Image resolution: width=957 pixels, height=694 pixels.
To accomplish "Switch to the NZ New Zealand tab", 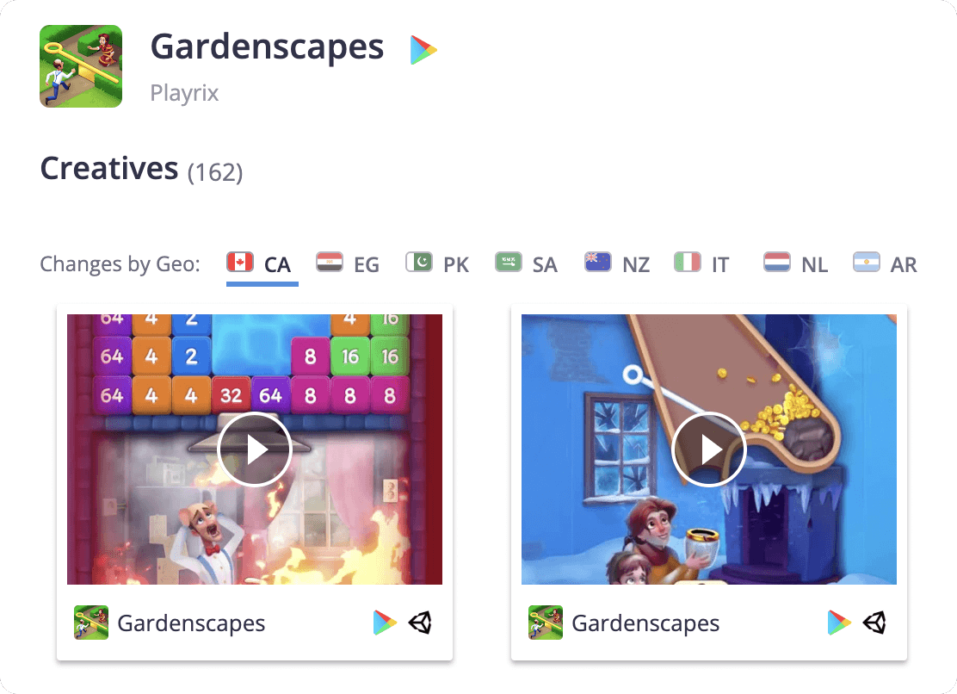I will (x=617, y=264).
